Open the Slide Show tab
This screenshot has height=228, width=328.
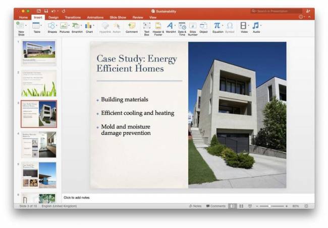(x=118, y=17)
